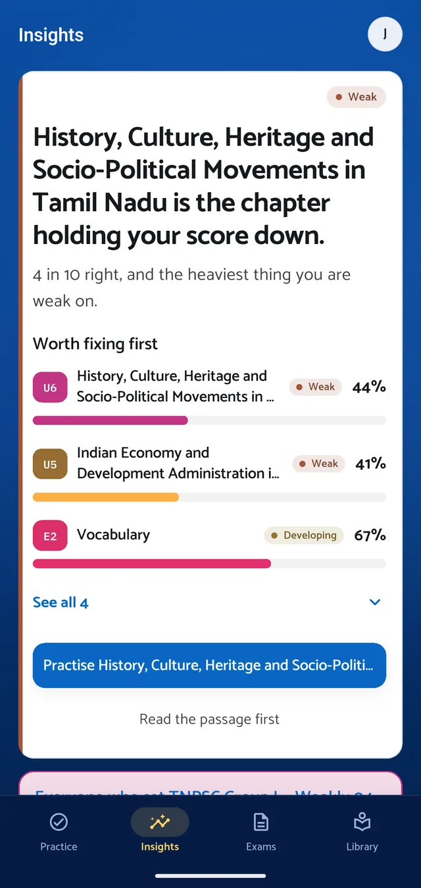The width and height of the screenshot is (421, 888).
Task: Switch to the Exams tab label
Action: tap(261, 847)
